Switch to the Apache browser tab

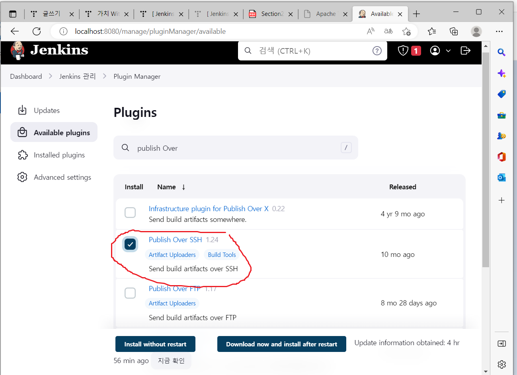click(326, 14)
